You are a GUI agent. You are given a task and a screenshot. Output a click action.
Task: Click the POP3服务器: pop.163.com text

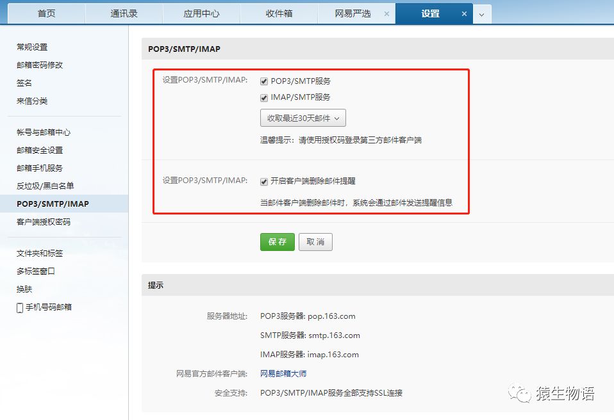pyautogui.click(x=308, y=316)
